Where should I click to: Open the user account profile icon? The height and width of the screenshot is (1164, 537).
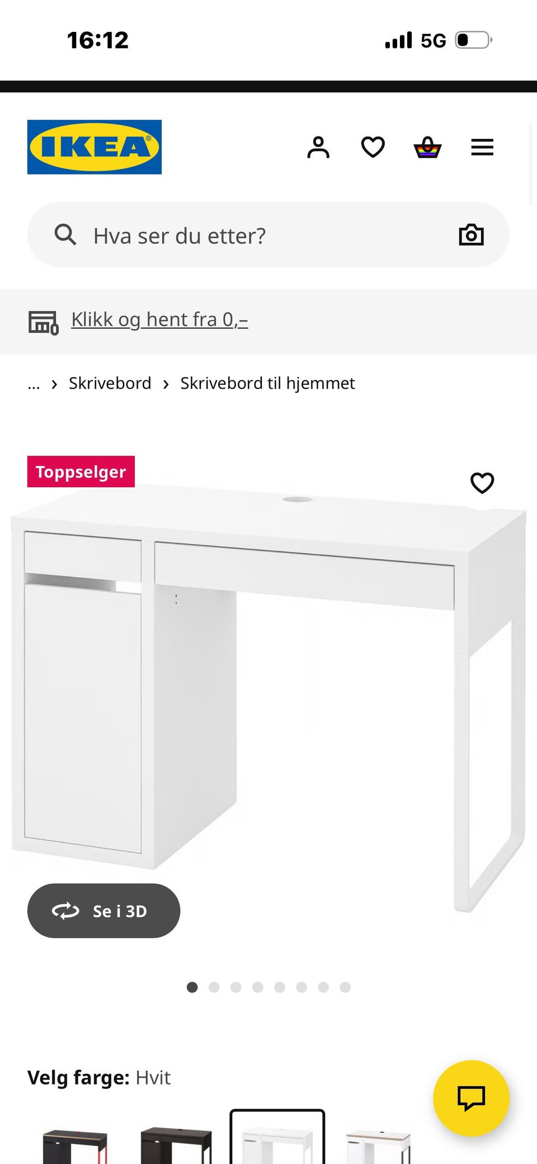[318, 147]
